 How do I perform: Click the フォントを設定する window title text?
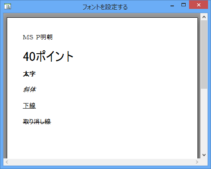point(105,7)
